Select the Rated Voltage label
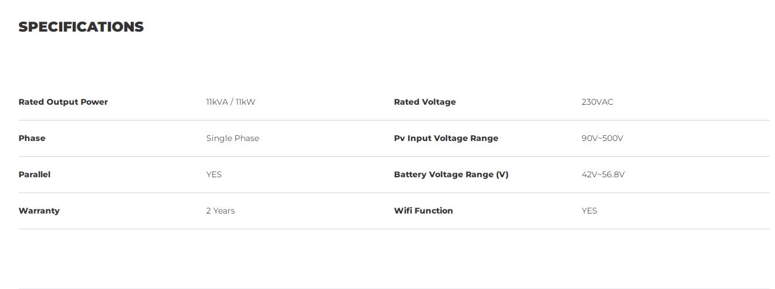This screenshot has width=775, height=289. pos(425,102)
